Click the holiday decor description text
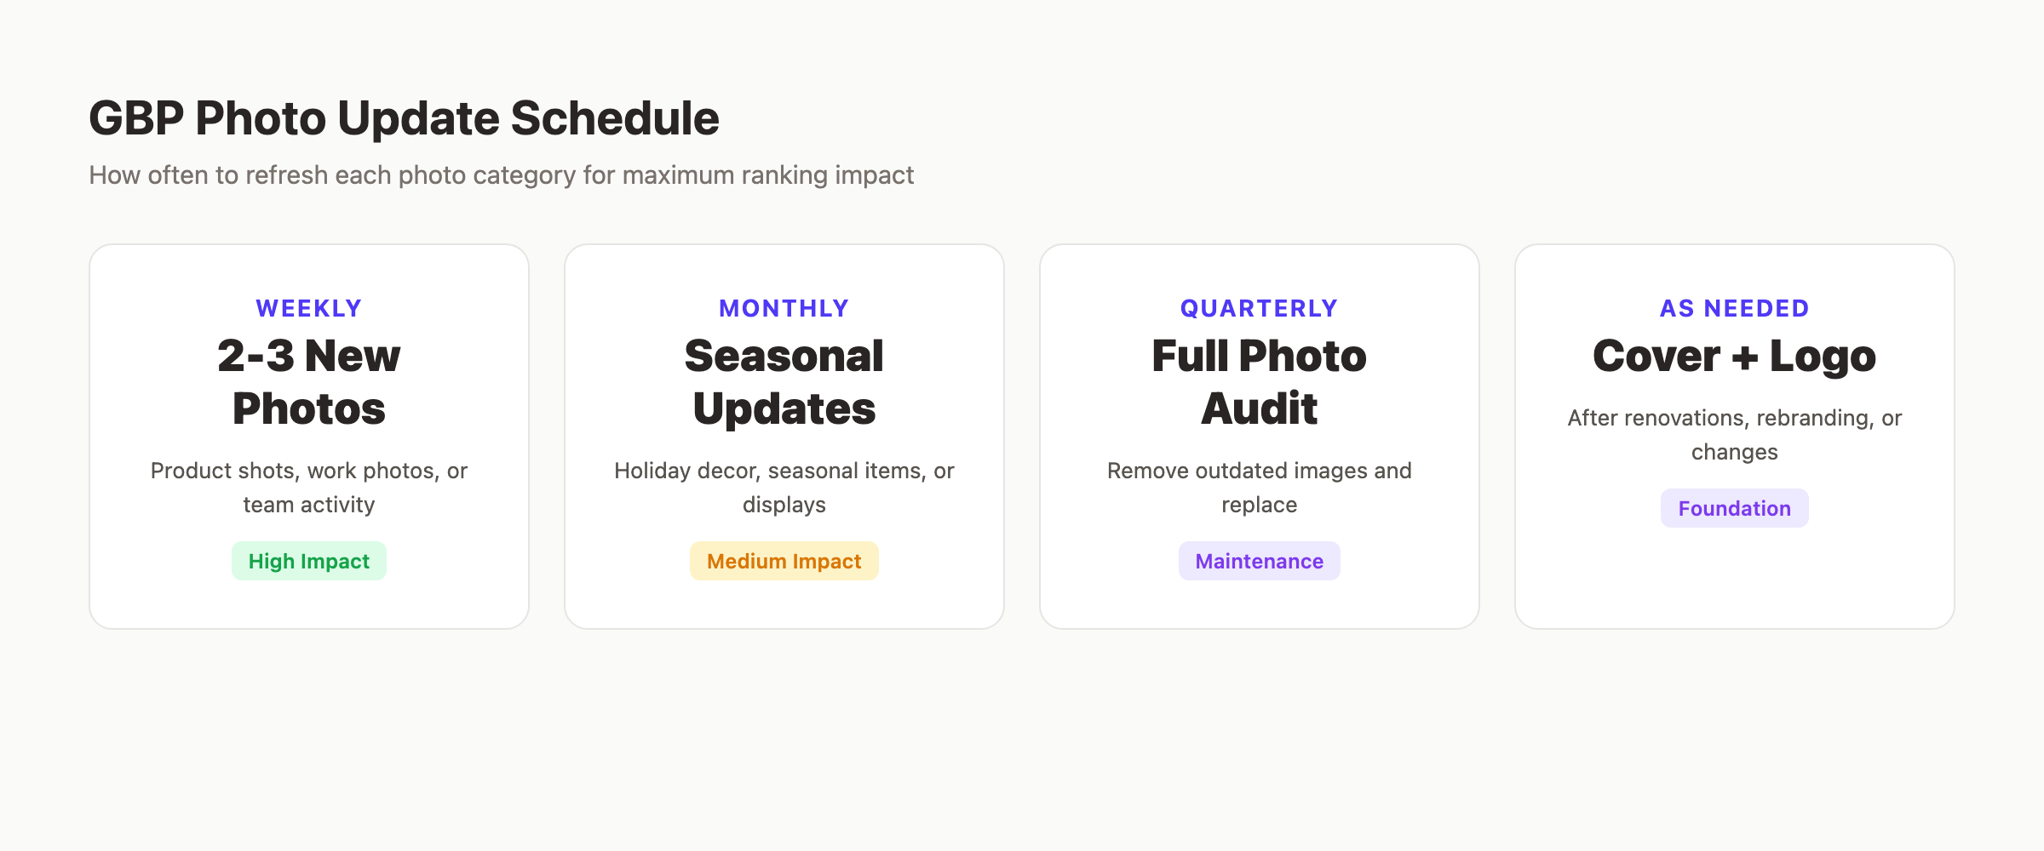Screen dimensions: 2044x851 [784, 488]
